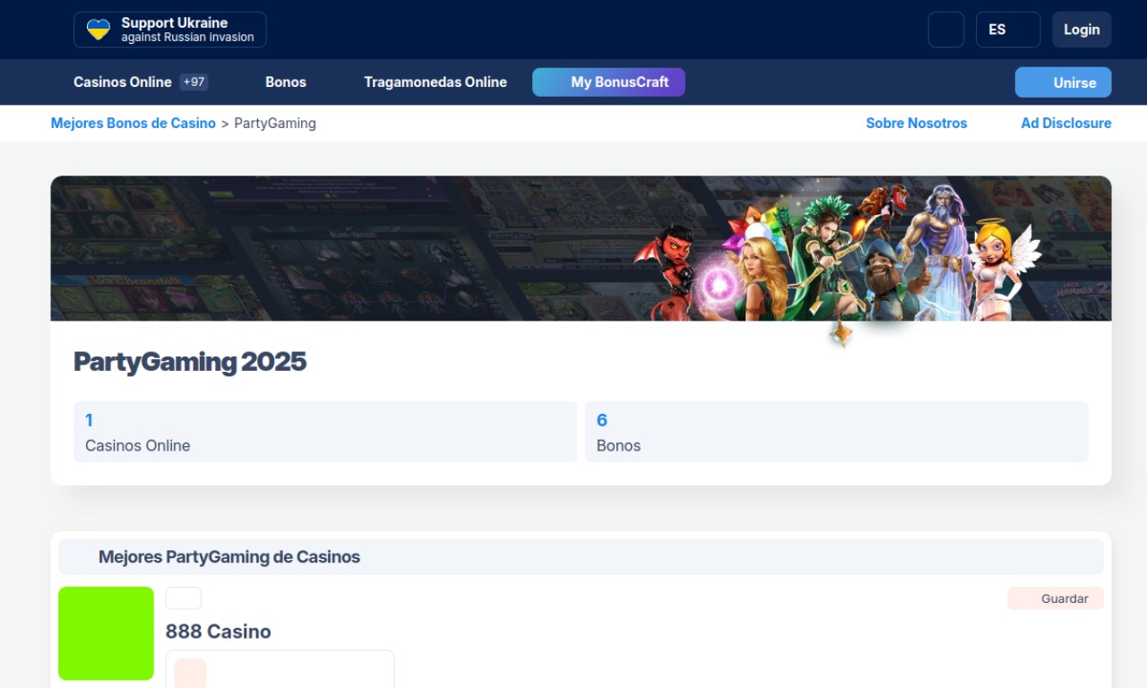
Task: Open the Ad Disclosure link
Action: point(1066,123)
